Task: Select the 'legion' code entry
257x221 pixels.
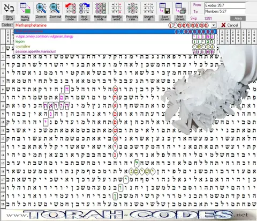Action: pyautogui.click(x=115, y=41)
